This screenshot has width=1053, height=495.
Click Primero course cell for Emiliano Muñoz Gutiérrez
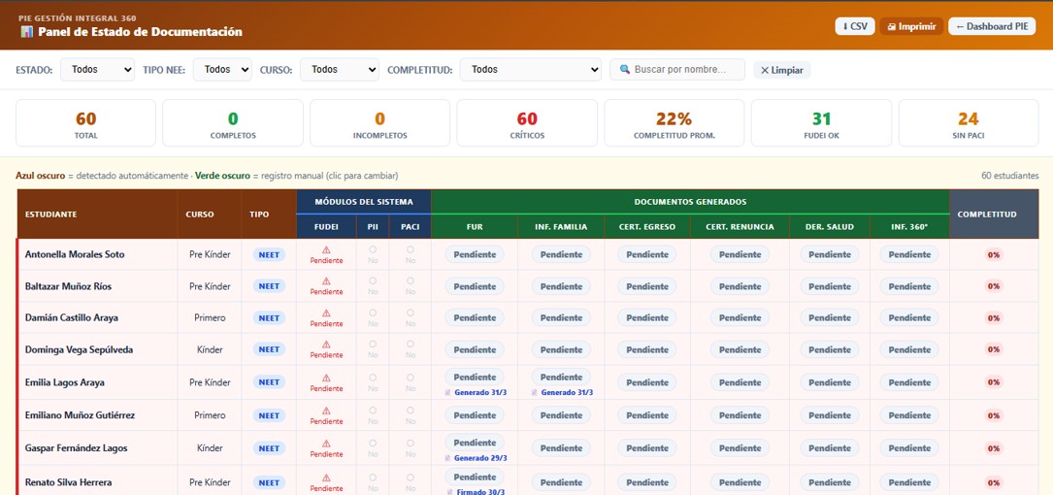[210, 415]
